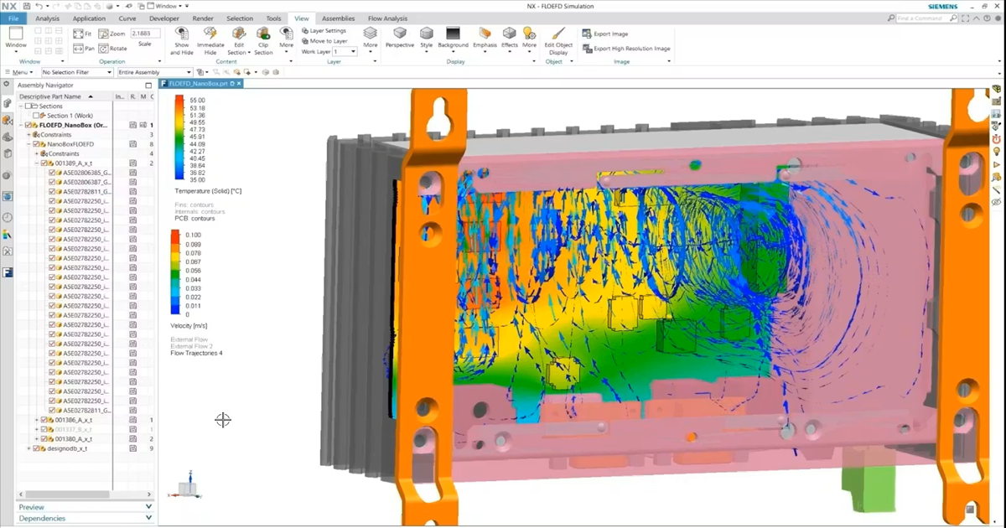This screenshot has height=528, width=1006.
Task: Expand the Constraints node under FLOEFD_NanoBox
Action: tap(30, 134)
